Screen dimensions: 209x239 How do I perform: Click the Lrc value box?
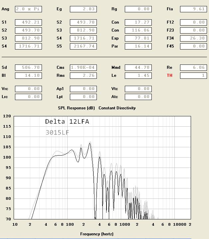tap(28, 97)
